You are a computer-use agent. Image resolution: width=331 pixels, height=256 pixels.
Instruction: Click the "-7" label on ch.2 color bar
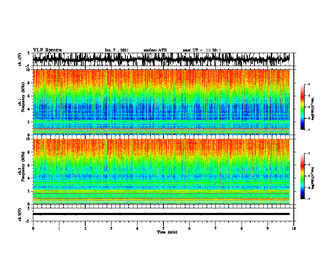(308, 199)
